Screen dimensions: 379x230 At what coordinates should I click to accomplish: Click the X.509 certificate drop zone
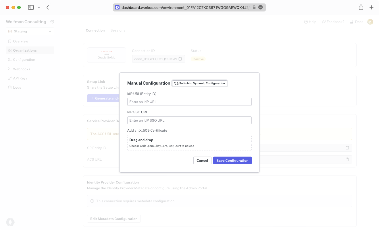coord(189,143)
